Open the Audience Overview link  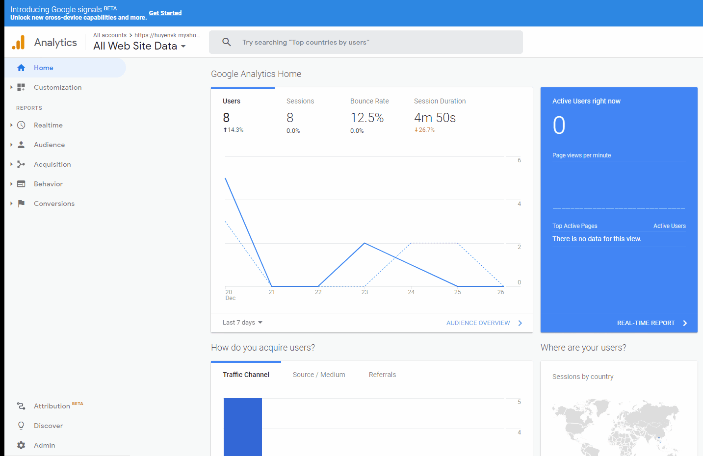(478, 323)
